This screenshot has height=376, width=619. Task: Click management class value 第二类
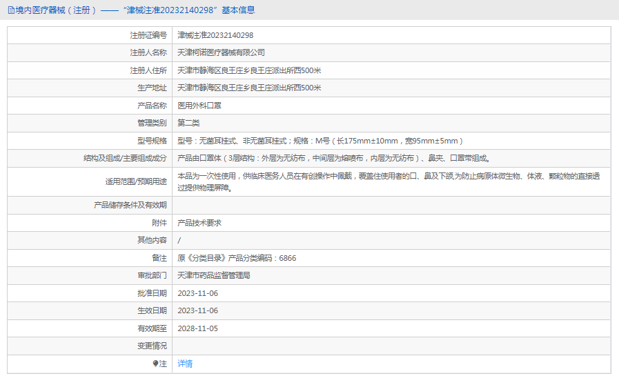point(188,123)
